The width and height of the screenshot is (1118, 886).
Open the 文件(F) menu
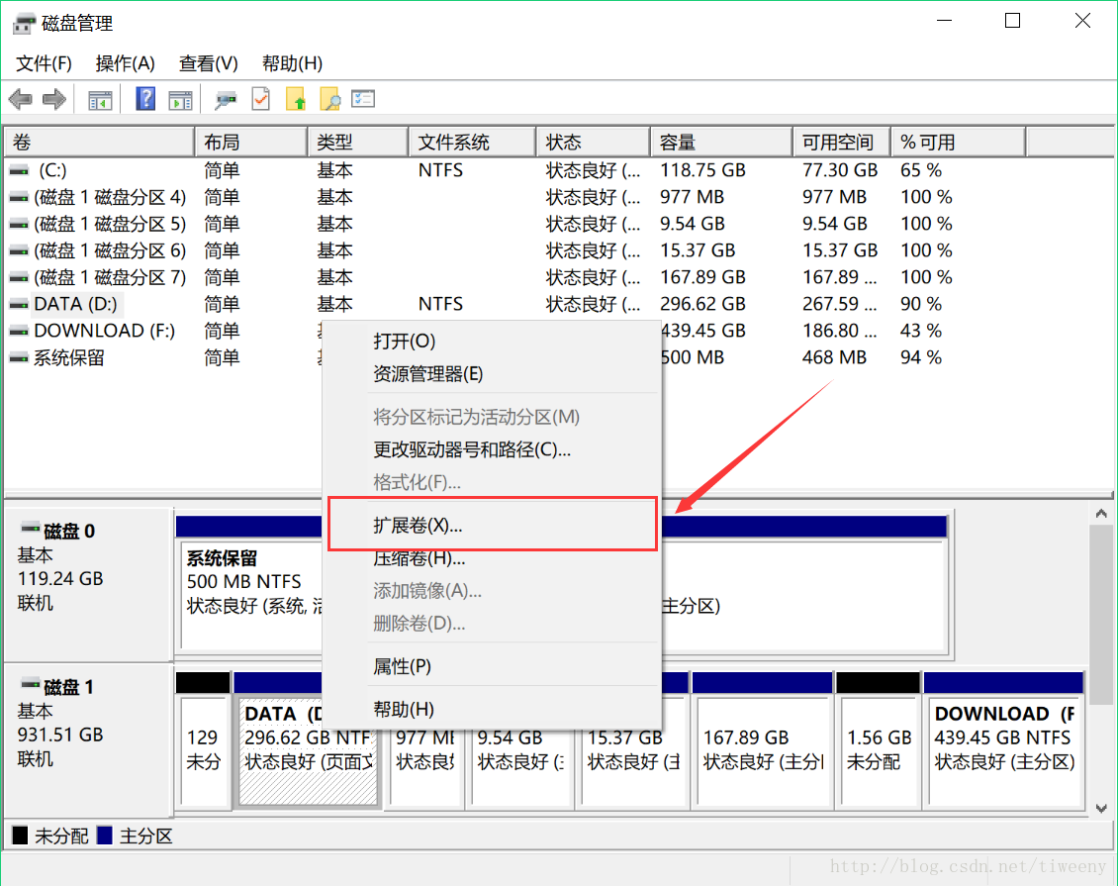click(x=44, y=63)
